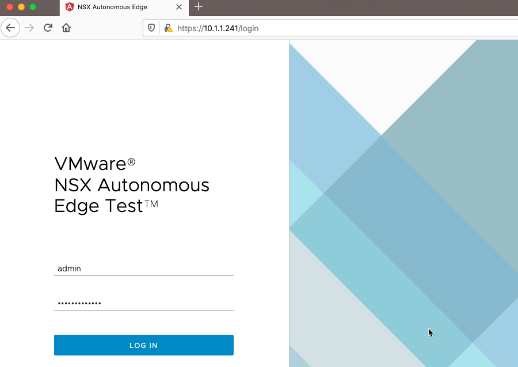Image resolution: width=518 pixels, height=367 pixels.
Task: Click the username field containing admin
Action: coord(143,268)
